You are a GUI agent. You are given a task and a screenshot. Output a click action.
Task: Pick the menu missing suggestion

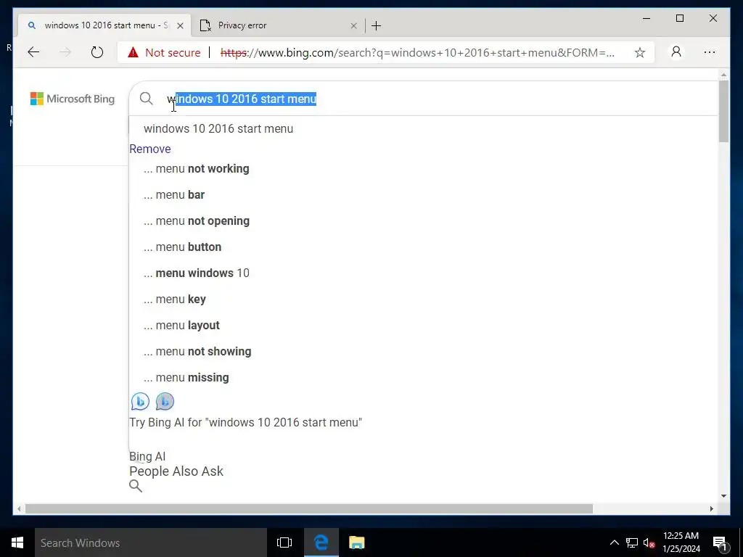click(186, 377)
